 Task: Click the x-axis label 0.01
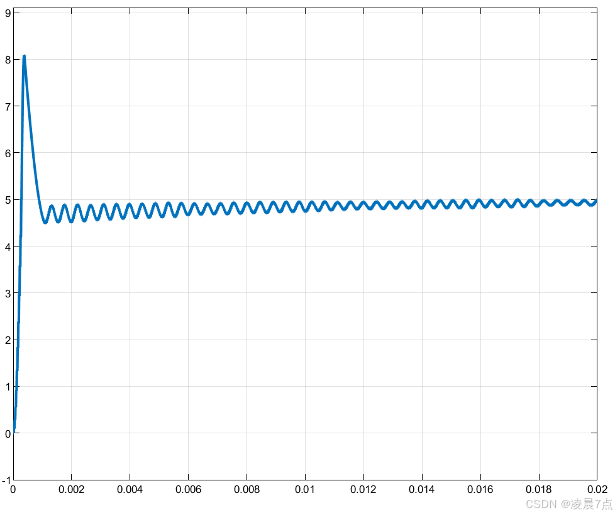[x=305, y=489]
